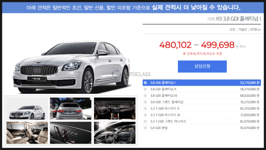
Task: Click the large K9 main car image
Action: [x=71, y=67]
